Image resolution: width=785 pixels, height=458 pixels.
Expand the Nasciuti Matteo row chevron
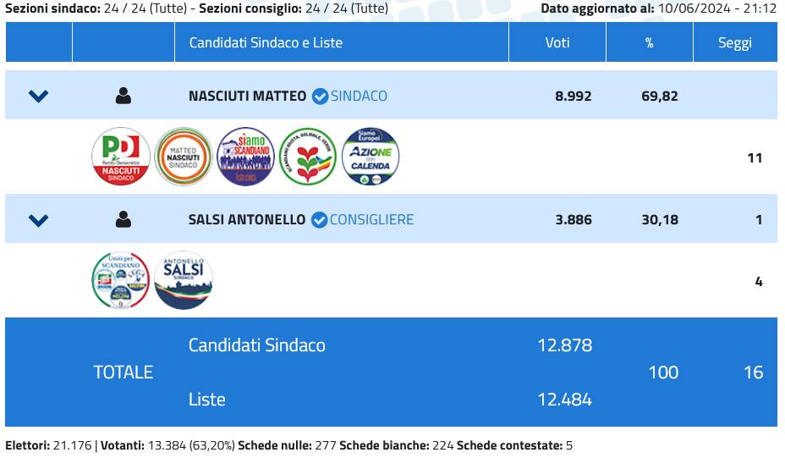pyautogui.click(x=38, y=96)
